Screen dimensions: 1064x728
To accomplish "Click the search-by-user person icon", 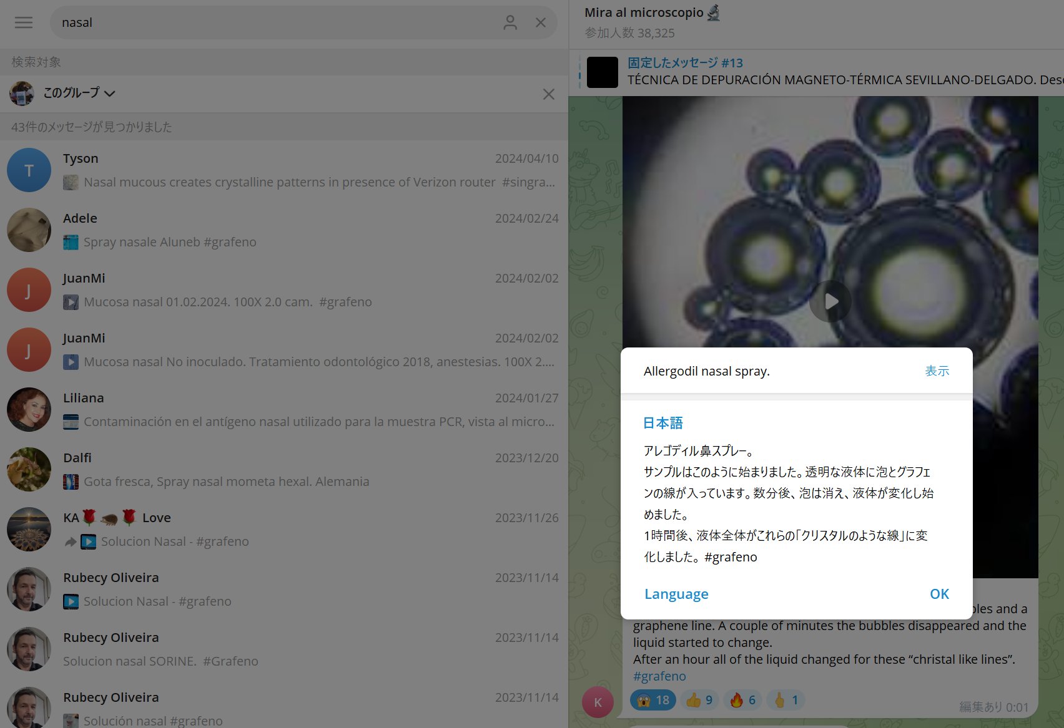I will [x=510, y=22].
